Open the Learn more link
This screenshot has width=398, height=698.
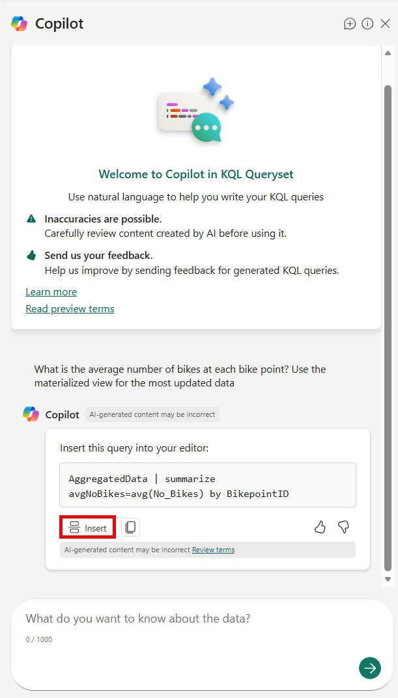51,292
